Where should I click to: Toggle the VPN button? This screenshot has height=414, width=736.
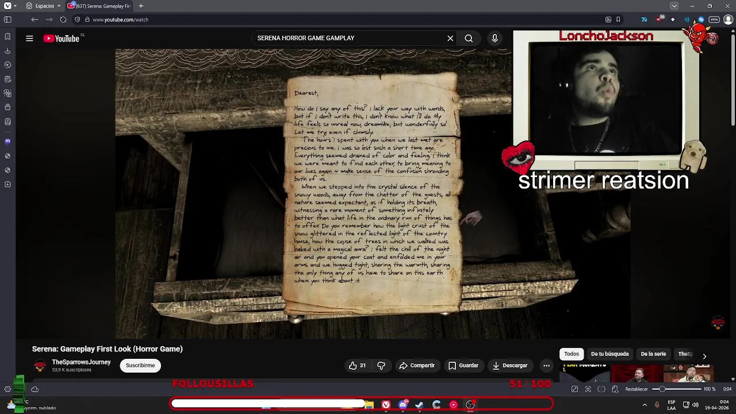tap(714, 20)
